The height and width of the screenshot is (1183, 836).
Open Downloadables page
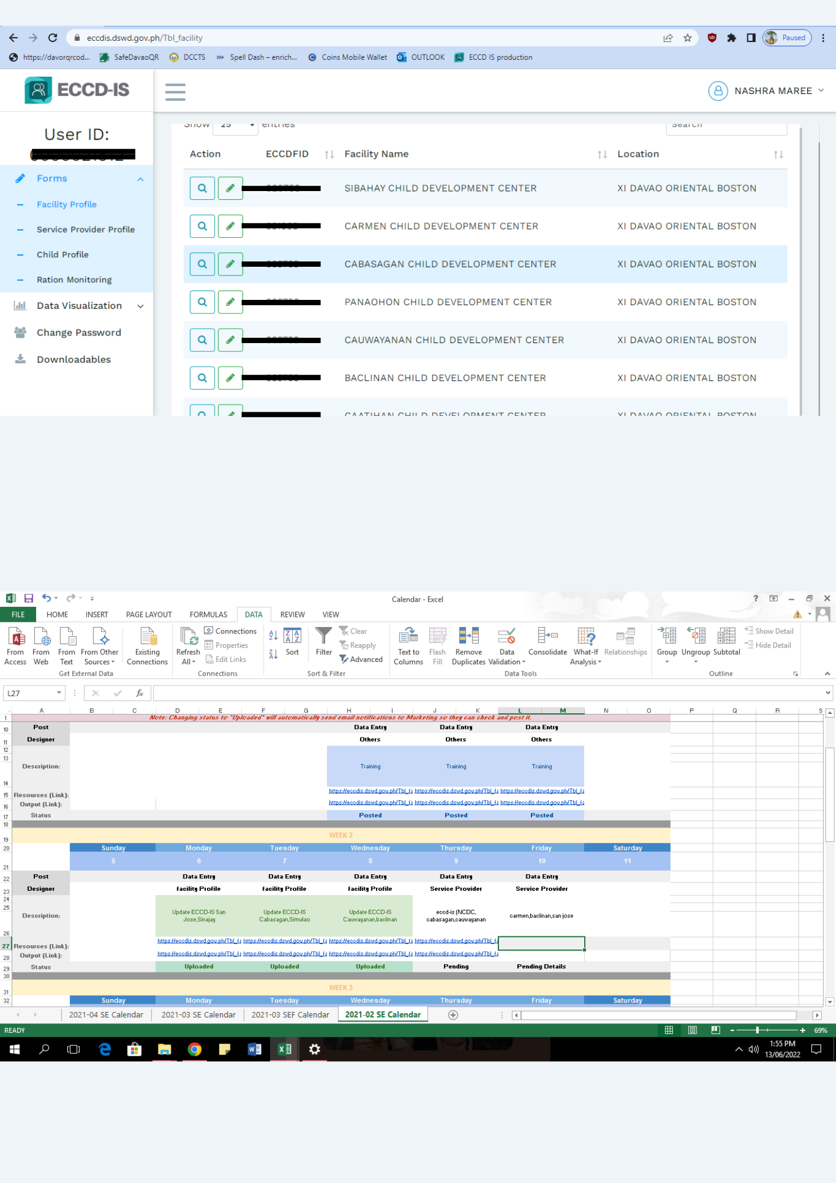[x=74, y=360]
